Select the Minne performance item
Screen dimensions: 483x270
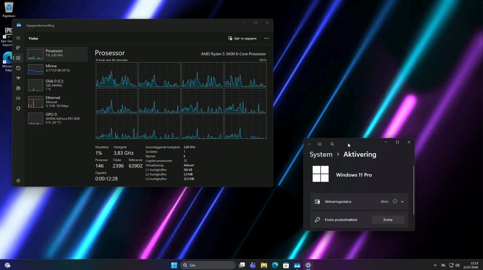57,69
